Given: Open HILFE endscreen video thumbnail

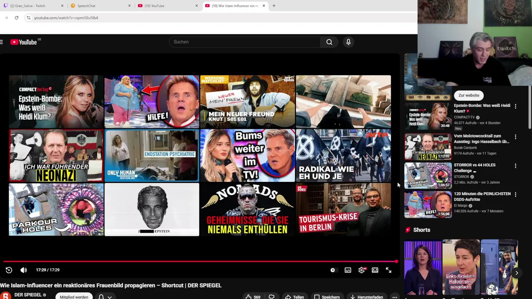Looking at the screenshot, I should coord(152,102).
